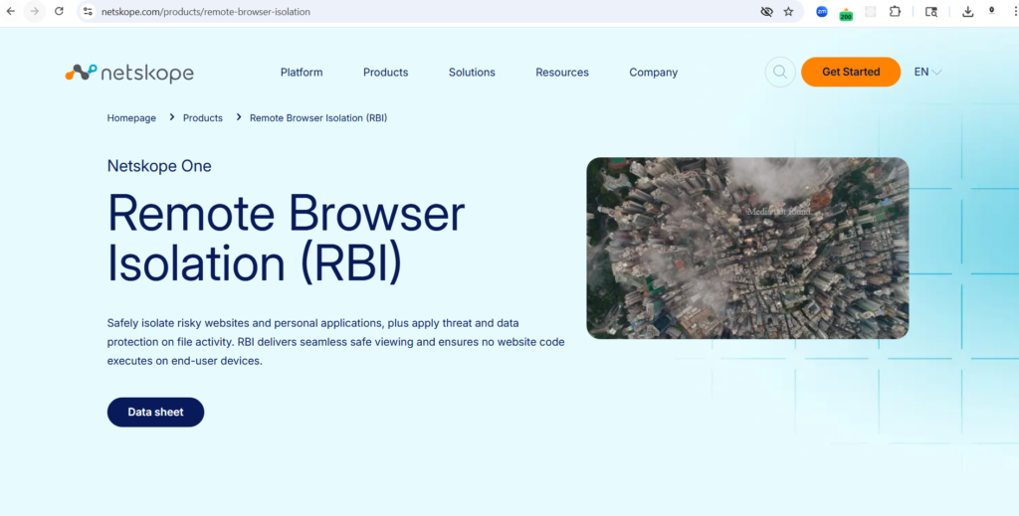Image resolution: width=1019 pixels, height=516 pixels.
Task: Toggle the crossed-eye tracking protection icon
Action: click(x=766, y=12)
